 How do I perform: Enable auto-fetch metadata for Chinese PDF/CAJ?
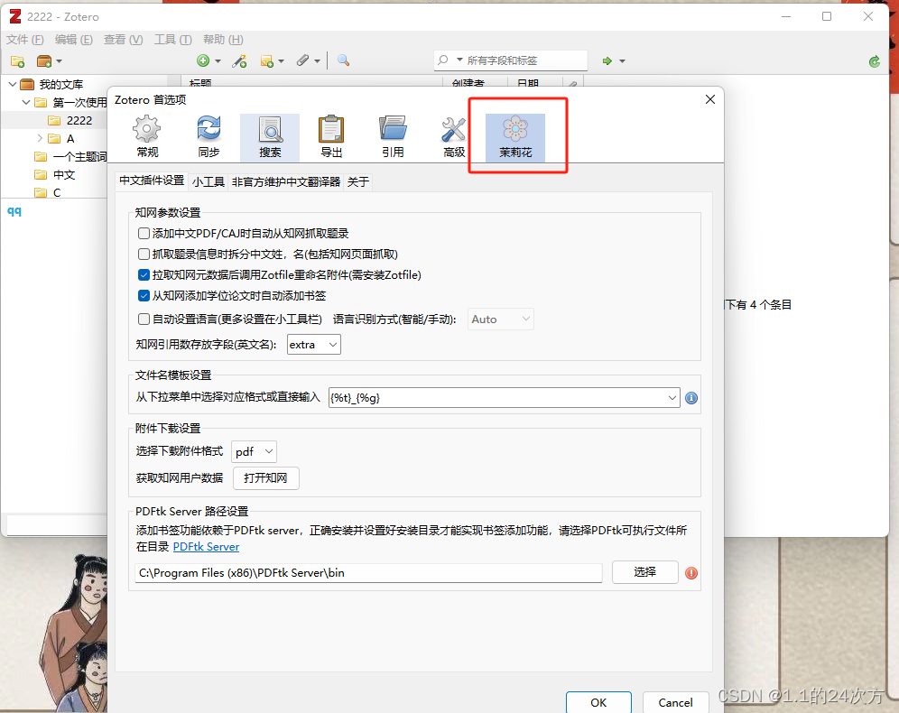click(x=144, y=233)
